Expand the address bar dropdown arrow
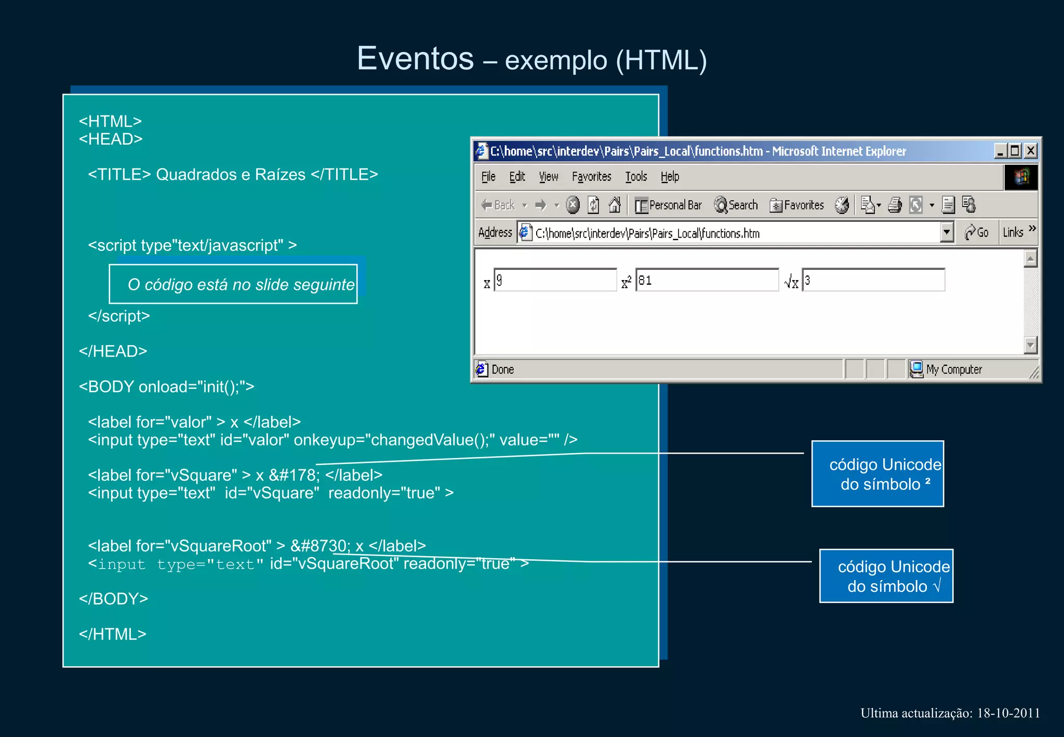1064x737 pixels. click(947, 232)
